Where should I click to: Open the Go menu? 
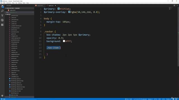16,3
